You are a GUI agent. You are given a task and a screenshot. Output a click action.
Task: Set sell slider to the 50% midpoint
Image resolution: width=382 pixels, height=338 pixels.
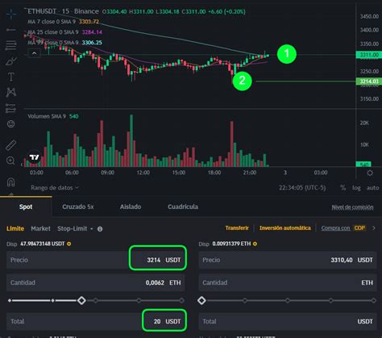tap(288, 300)
